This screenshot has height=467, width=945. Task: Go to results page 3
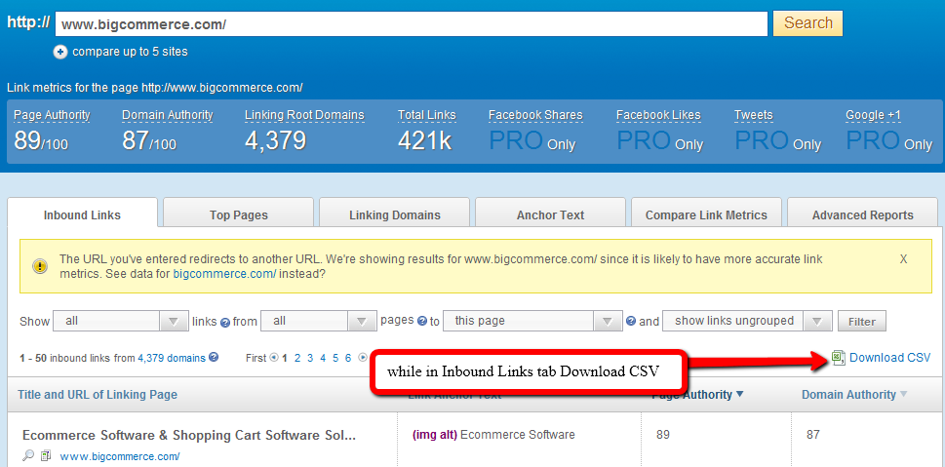coord(310,358)
